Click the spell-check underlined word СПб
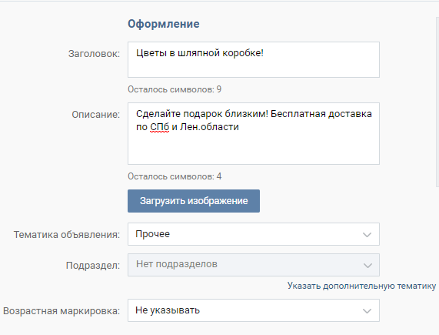Image resolution: width=439 pixels, height=335 pixels. pos(160,127)
